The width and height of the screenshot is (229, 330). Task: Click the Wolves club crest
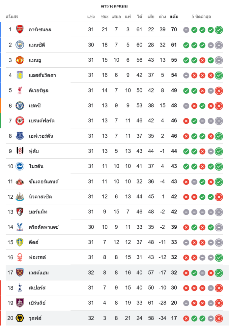[x=20, y=318]
